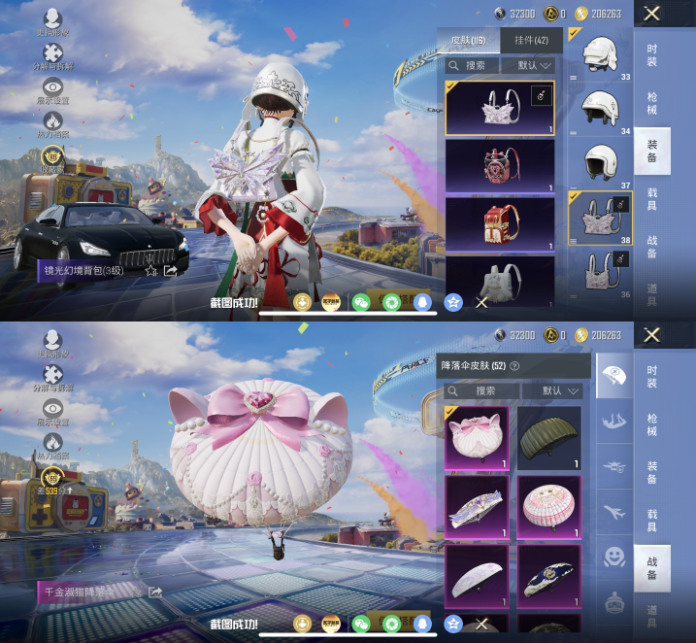The height and width of the screenshot is (643, 696).
Task: Close the upper screenshot inventory with X
Action: tap(651, 14)
